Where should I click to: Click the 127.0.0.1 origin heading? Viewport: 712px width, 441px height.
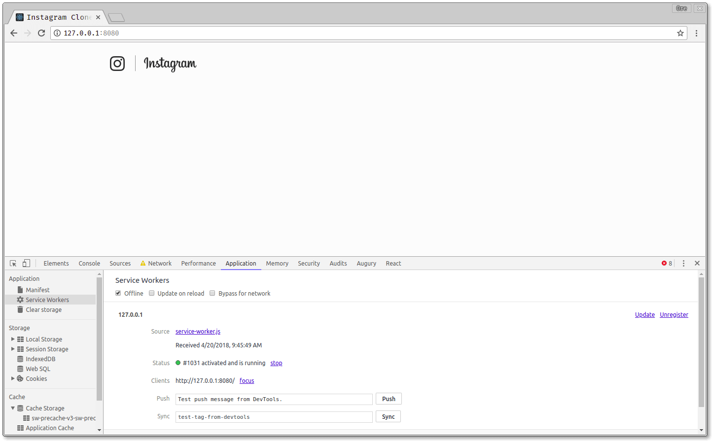click(x=131, y=315)
